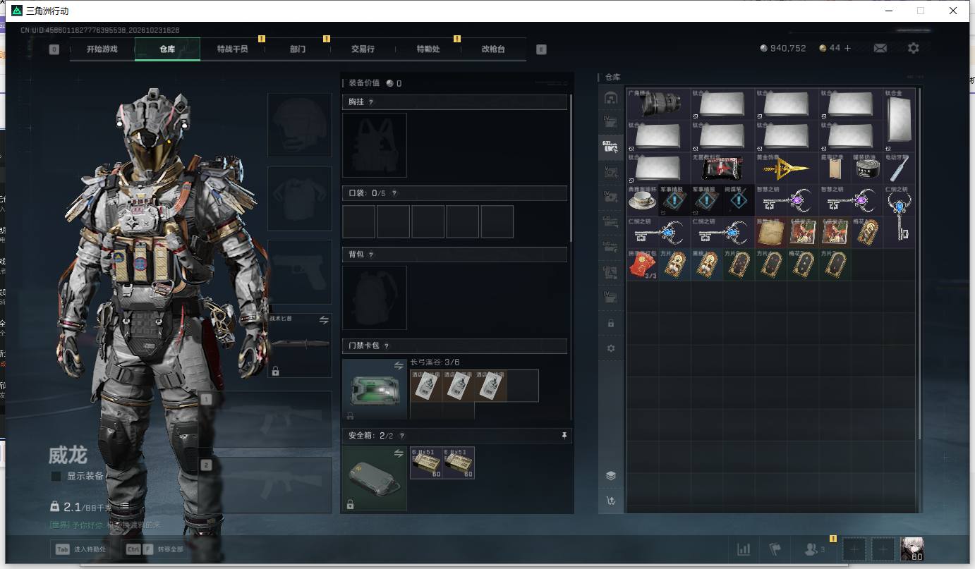The image size is (975, 569).
Task: Open the mail envelope icon
Action: 880,48
